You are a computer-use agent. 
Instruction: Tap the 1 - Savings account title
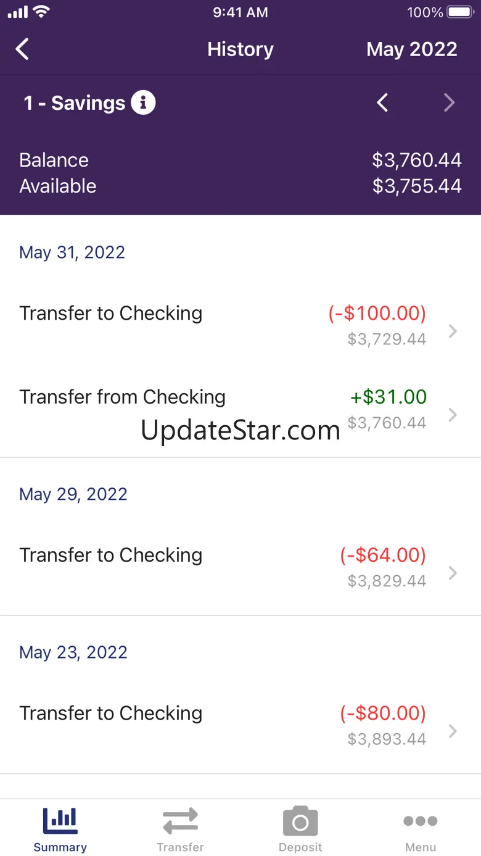click(74, 103)
